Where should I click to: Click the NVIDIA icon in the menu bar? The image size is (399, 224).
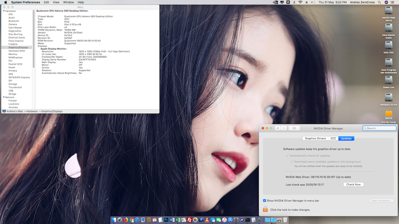pos(276,2)
